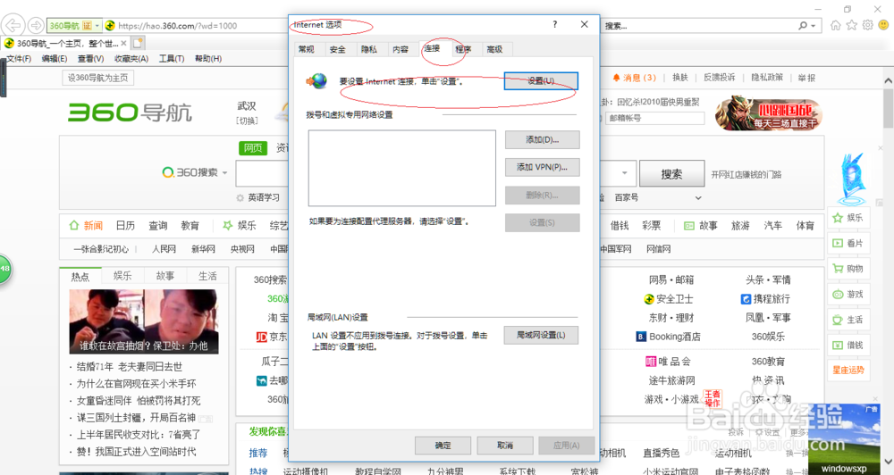
Task: Click the 360 navigation logo
Action: [x=130, y=112]
